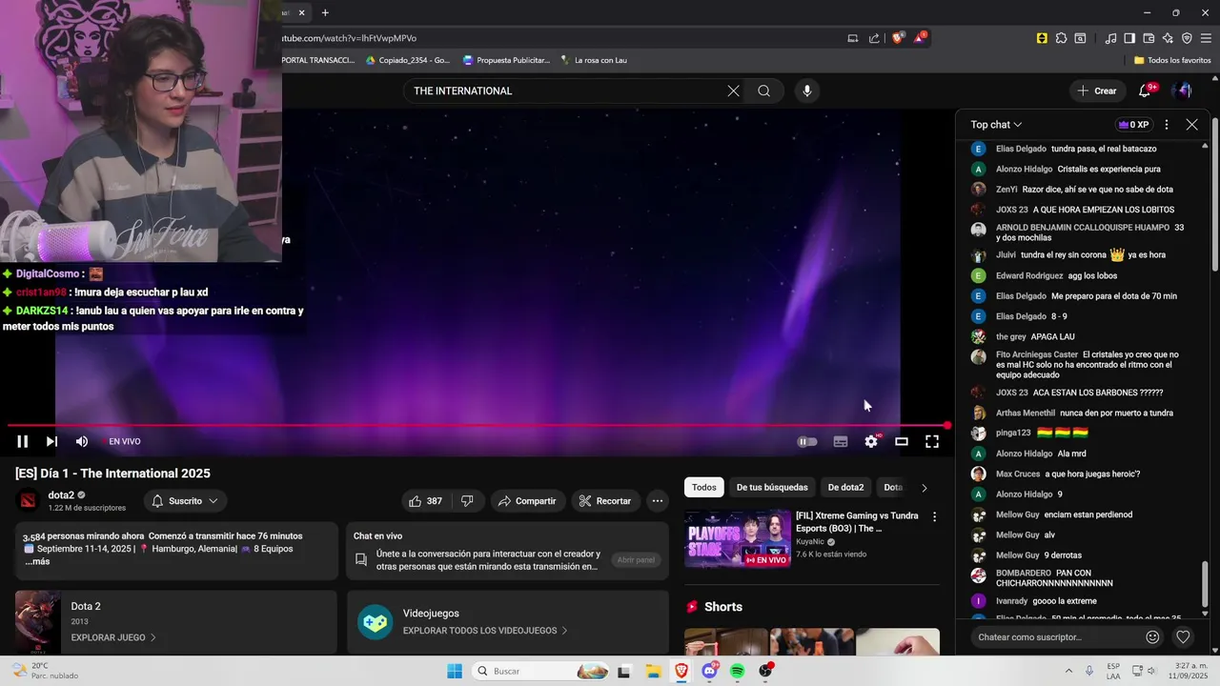
Task: Start voice search with microphone icon
Action: 807,91
